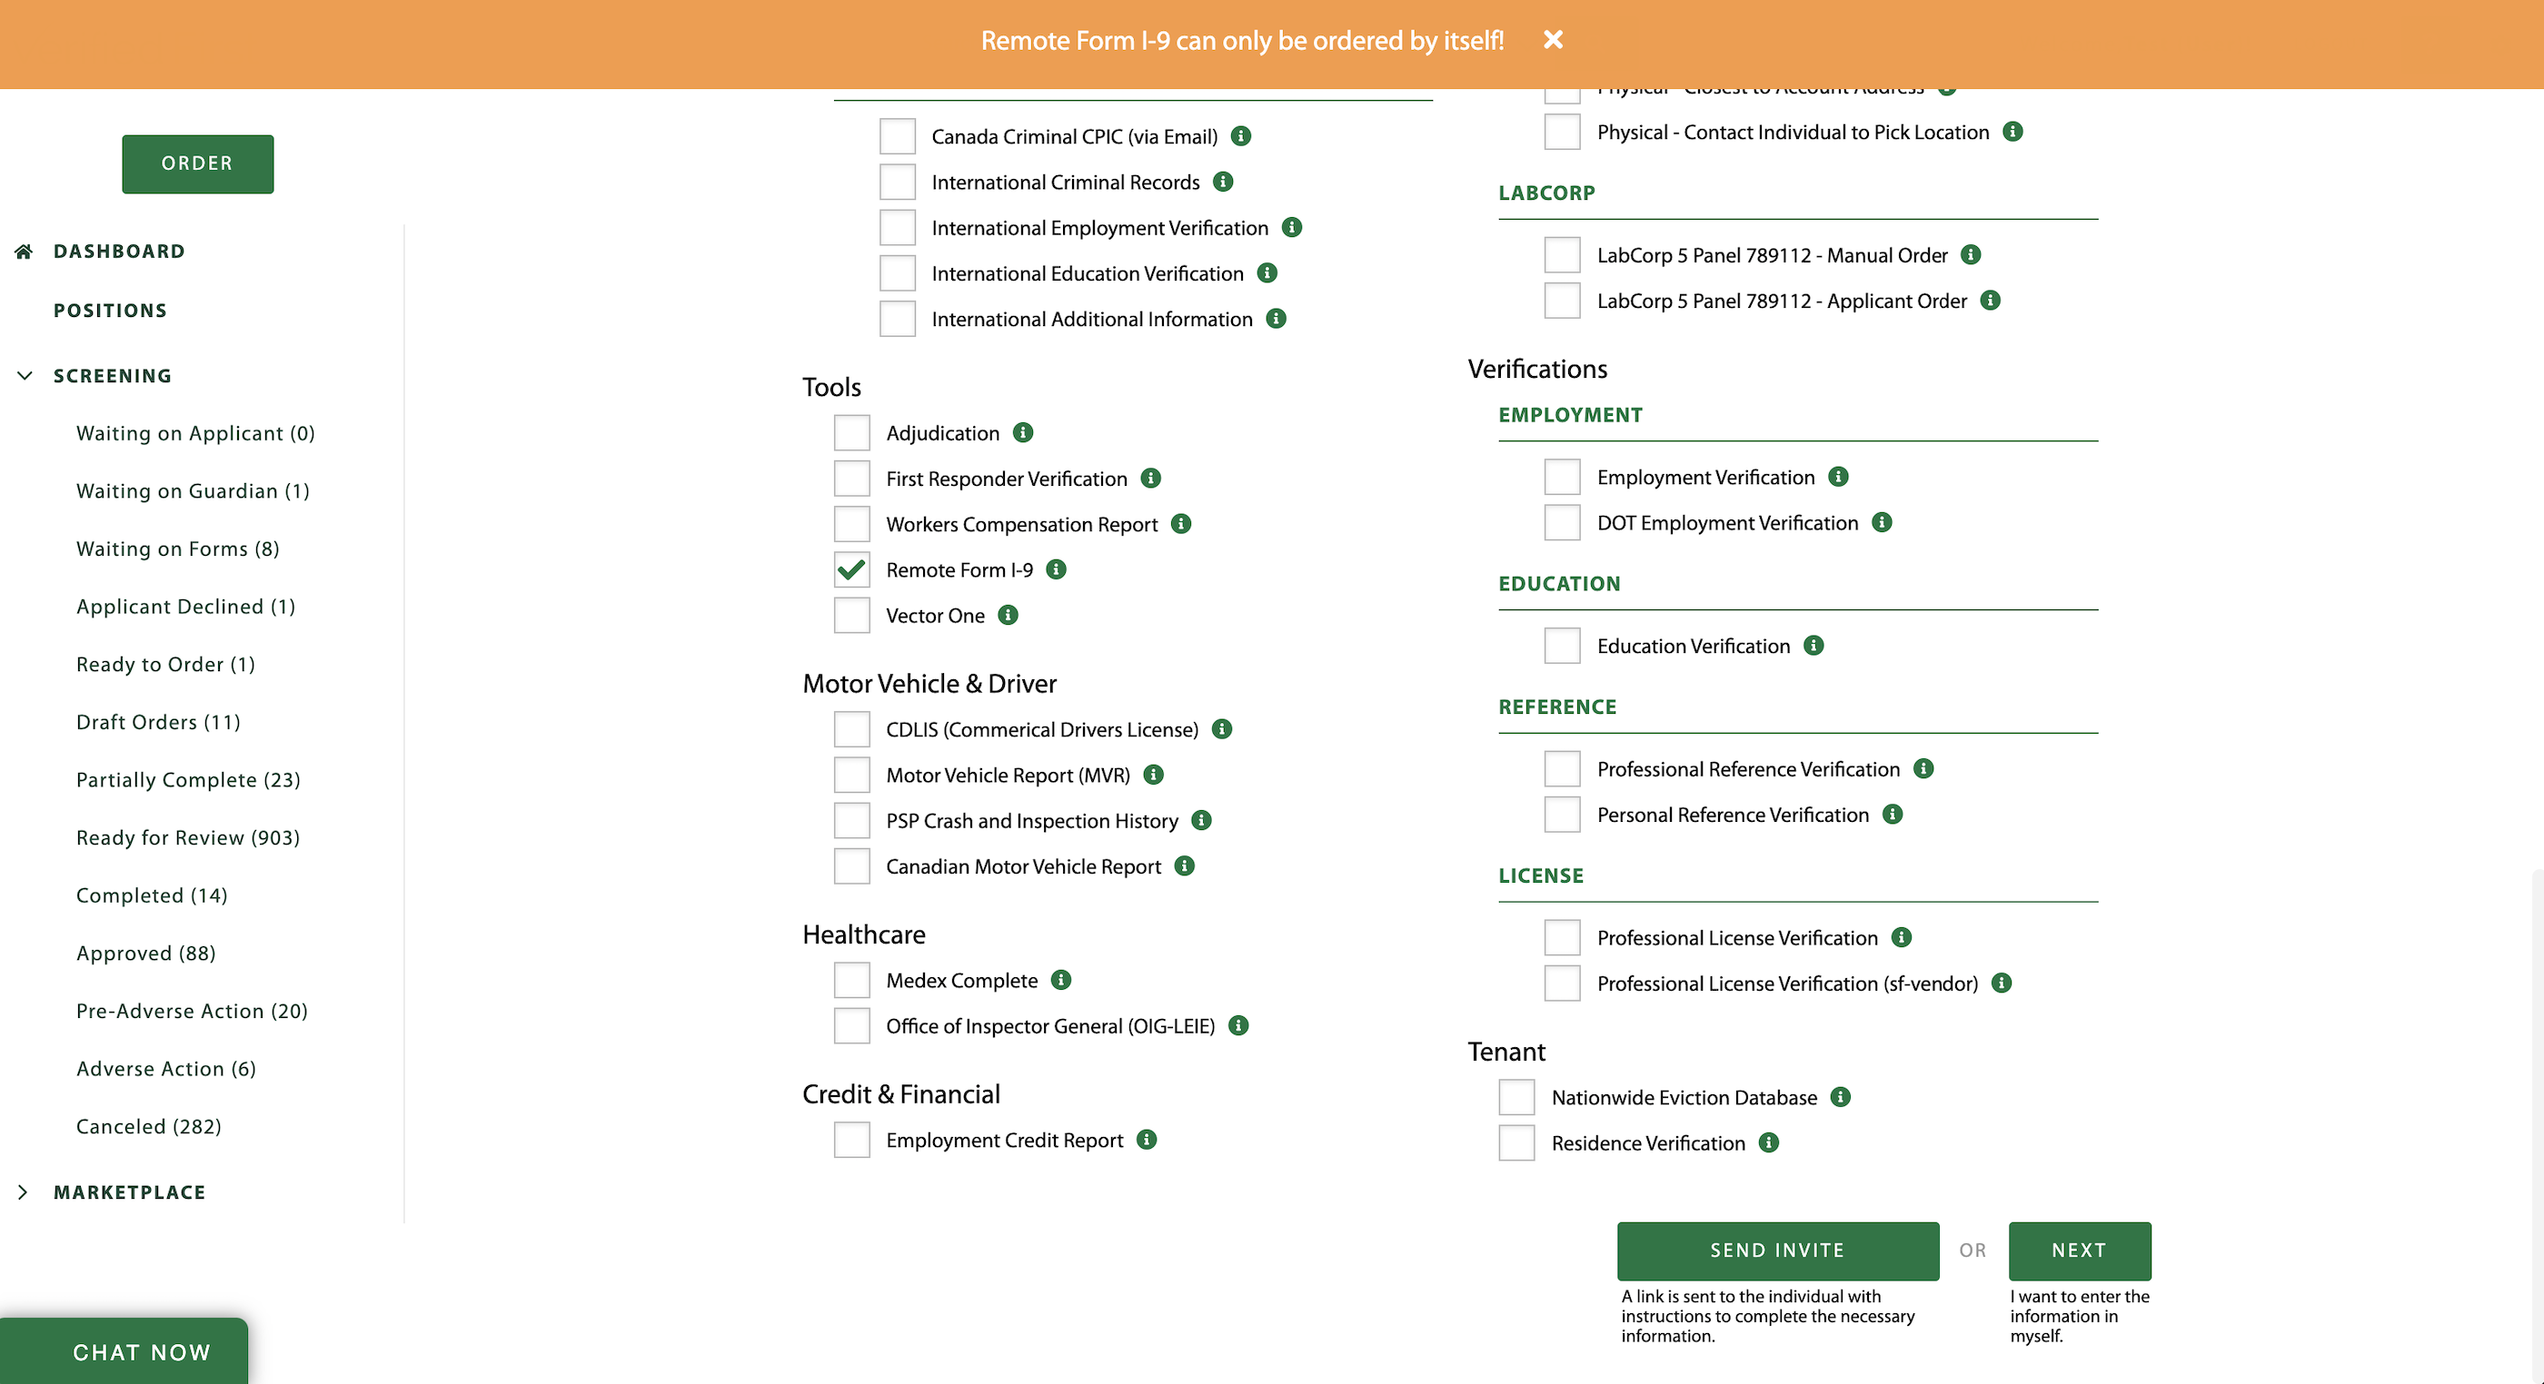Go to Waiting on Forms (8)
This screenshot has height=1384, width=2544.
[178, 549]
